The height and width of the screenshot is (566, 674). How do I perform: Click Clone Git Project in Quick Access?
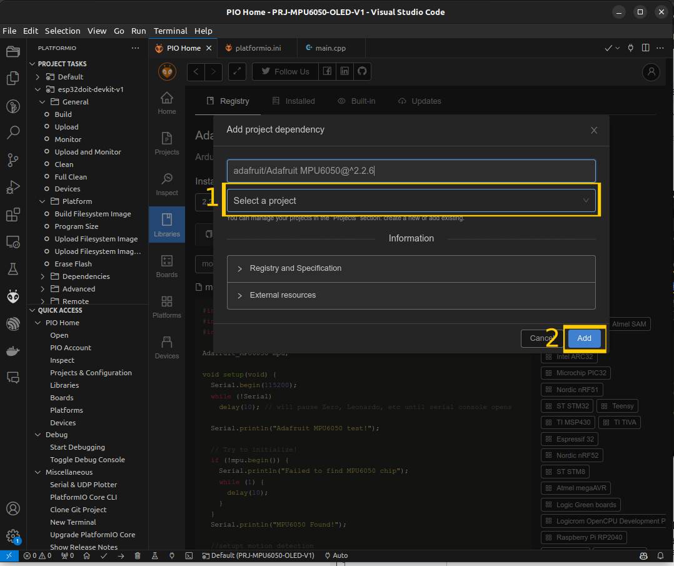point(78,510)
